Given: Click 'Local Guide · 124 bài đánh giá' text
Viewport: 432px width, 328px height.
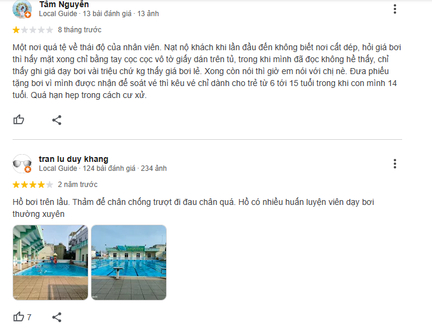Looking at the screenshot, I should pos(87,168).
